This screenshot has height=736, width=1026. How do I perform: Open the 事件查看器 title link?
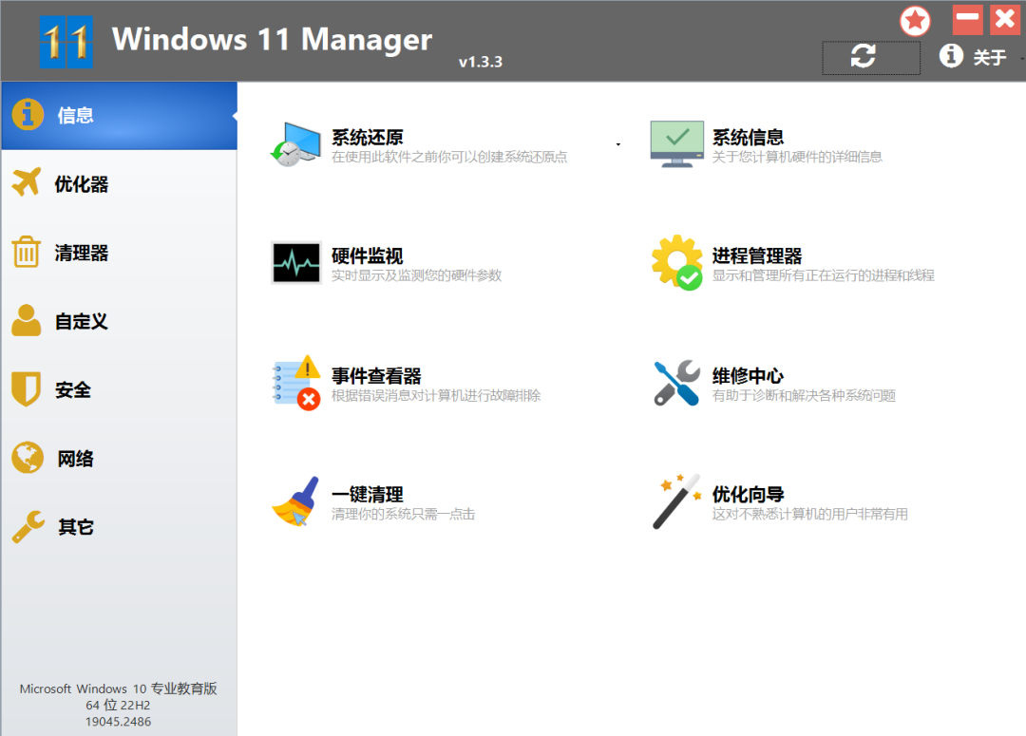pyautogui.click(x=376, y=375)
